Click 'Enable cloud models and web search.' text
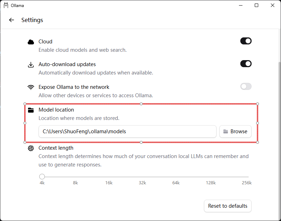 (83, 50)
